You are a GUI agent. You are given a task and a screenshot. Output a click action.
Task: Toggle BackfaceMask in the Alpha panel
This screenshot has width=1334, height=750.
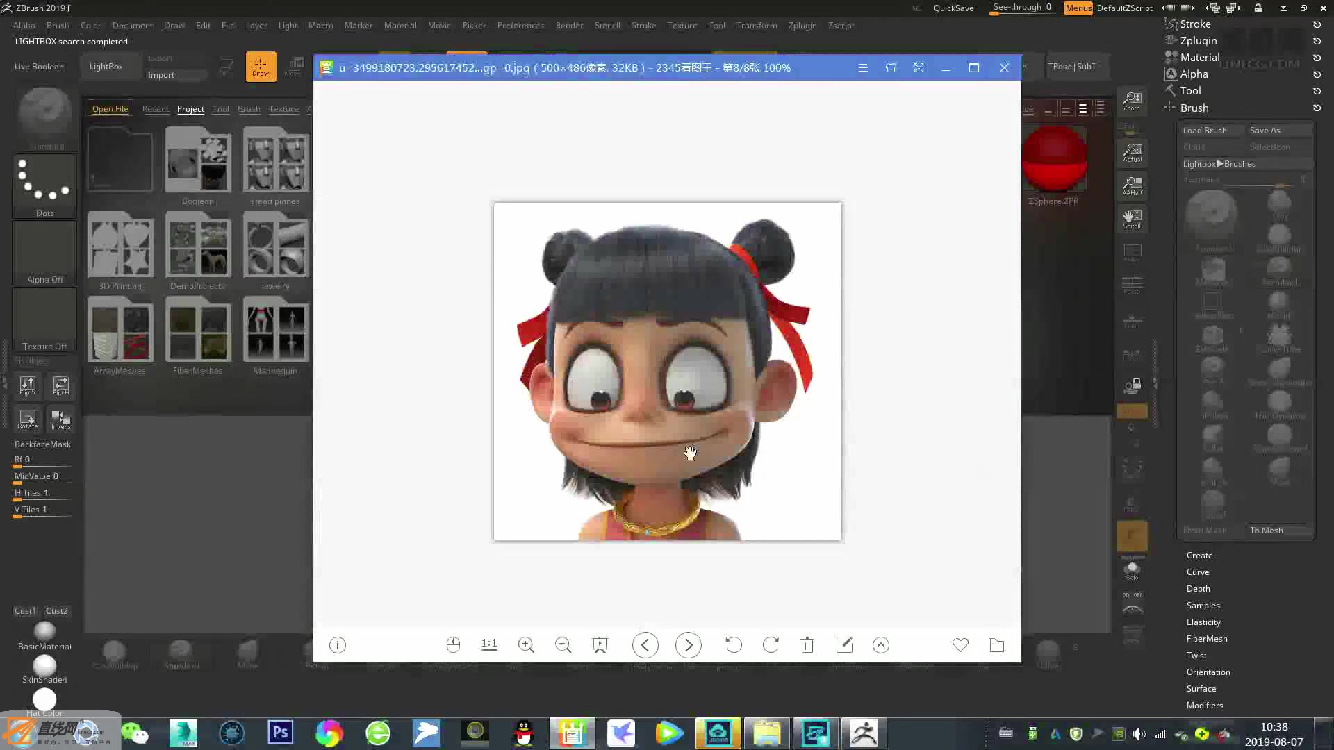click(x=42, y=444)
